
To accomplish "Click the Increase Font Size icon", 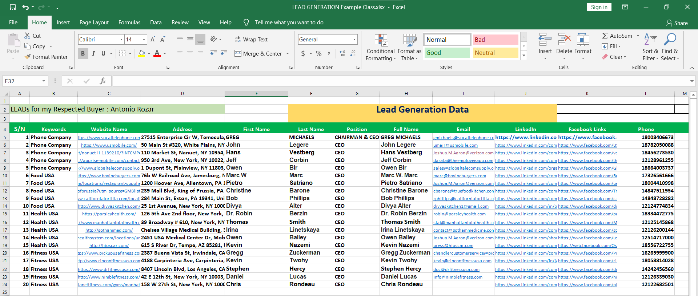I will point(153,40).
